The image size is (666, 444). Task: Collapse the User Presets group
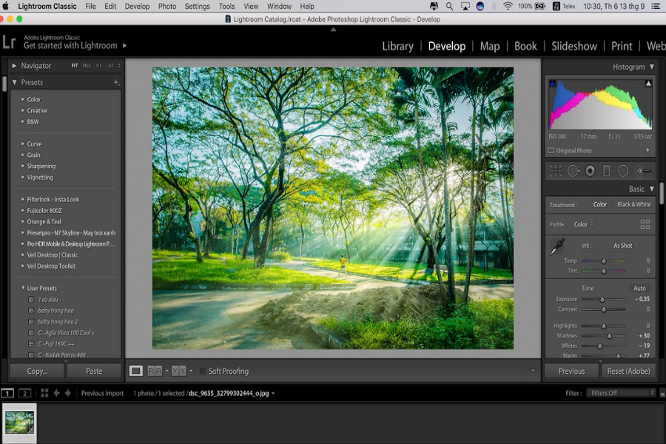[x=23, y=288]
